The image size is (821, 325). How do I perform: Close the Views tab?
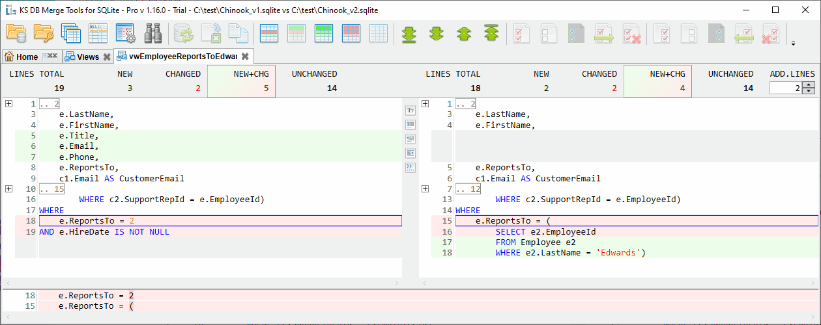coord(106,57)
